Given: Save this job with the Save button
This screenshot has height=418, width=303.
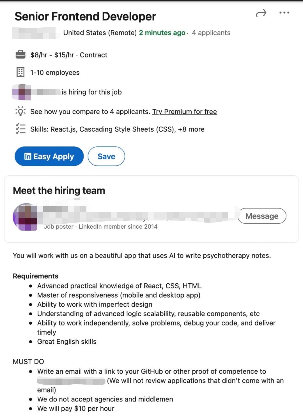Looking at the screenshot, I should coord(106,156).
